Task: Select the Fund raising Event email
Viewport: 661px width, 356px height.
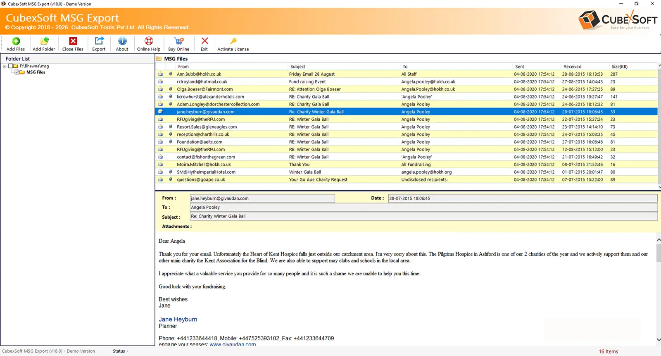Action: click(407, 81)
